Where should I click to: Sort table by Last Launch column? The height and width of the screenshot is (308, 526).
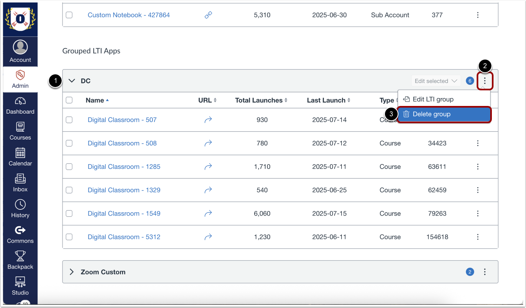[x=329, y=100]
